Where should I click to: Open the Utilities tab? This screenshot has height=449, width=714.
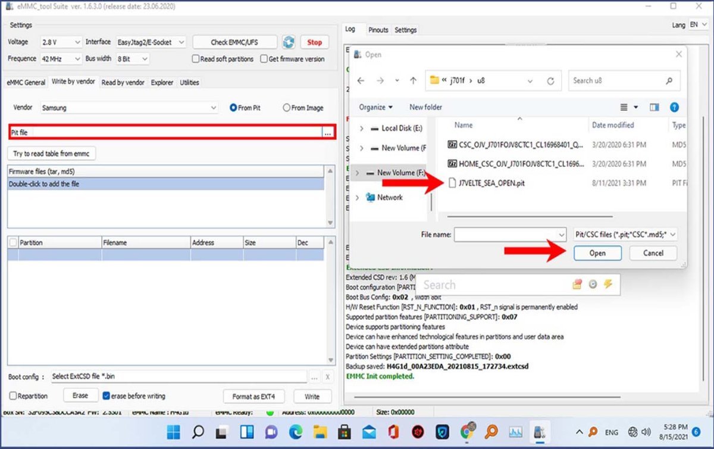pyautogui.click(x=189, y=82)
